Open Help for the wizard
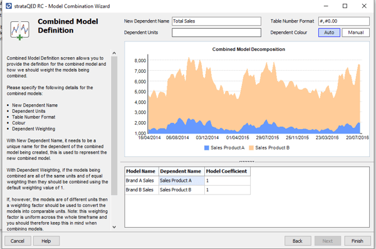The image size is (376, 249). [x=46, y=241]
